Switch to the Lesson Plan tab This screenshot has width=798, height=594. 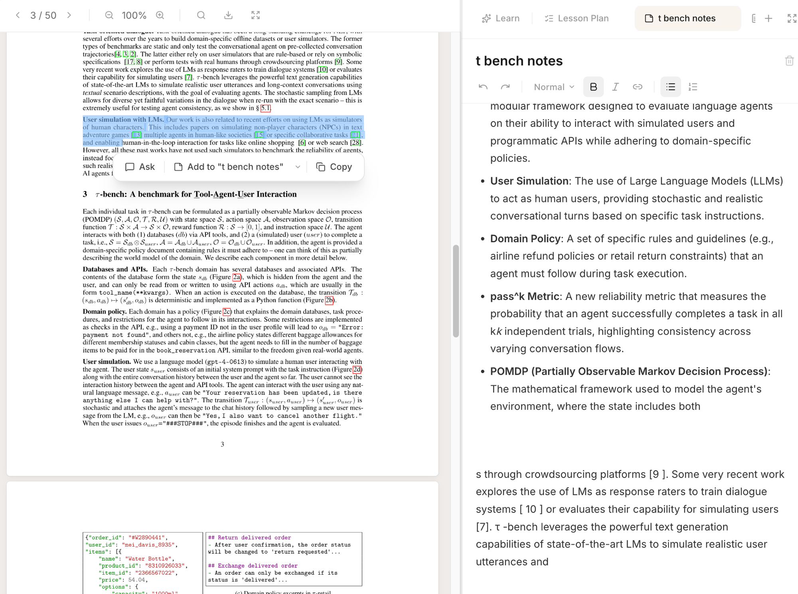pos(577,18)
